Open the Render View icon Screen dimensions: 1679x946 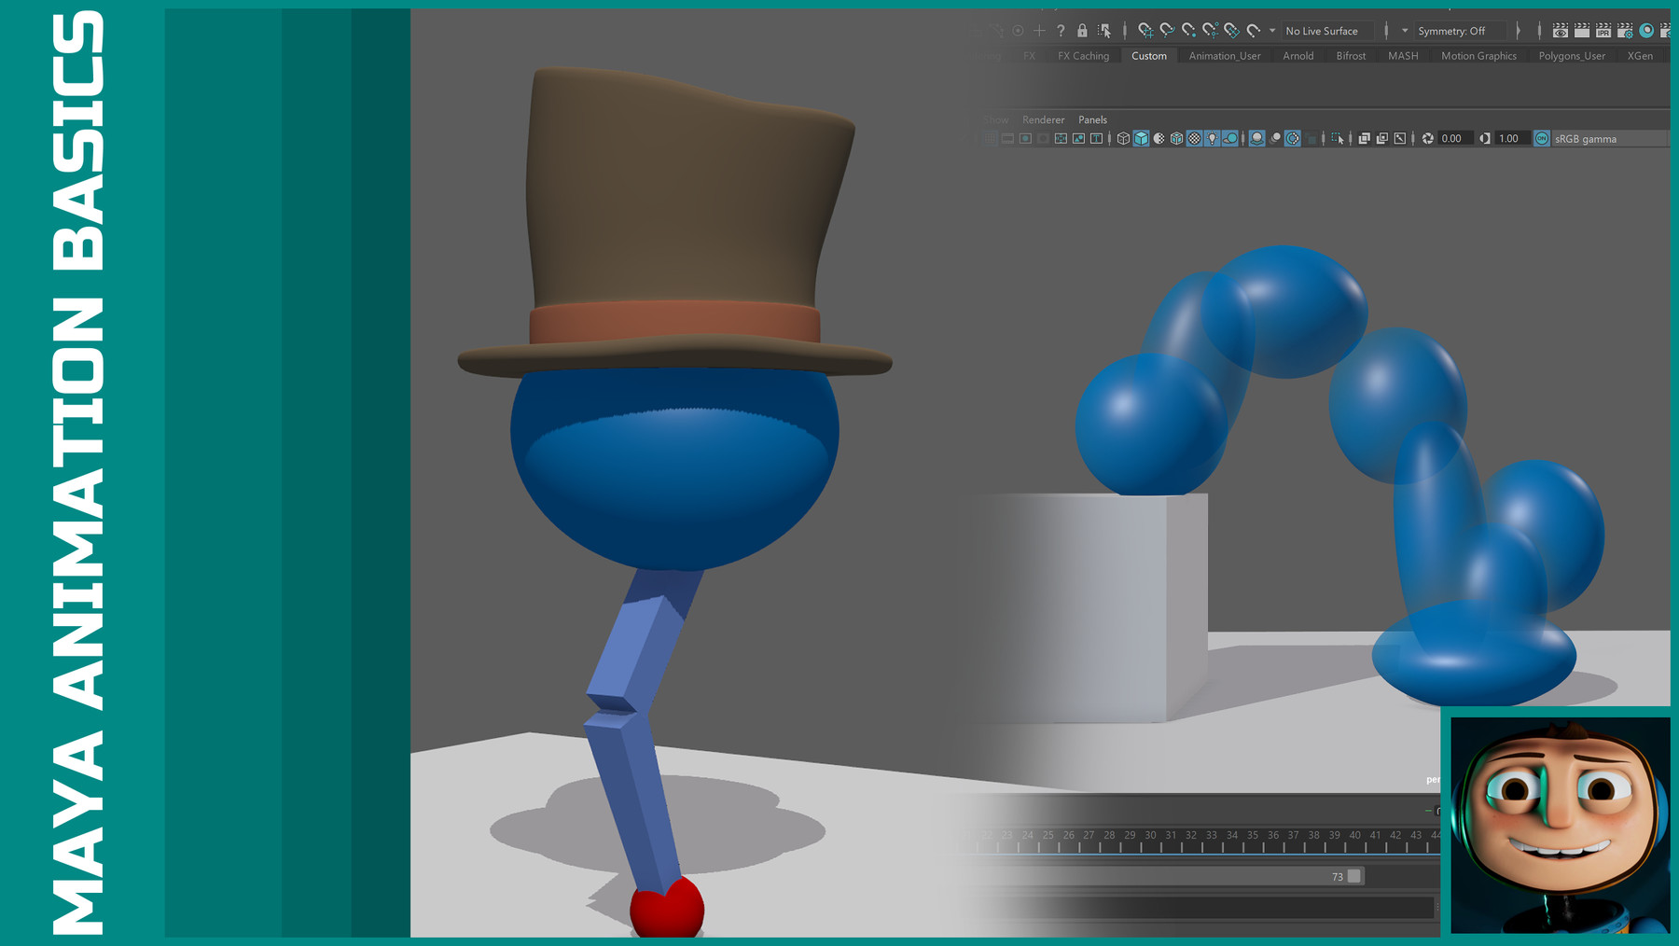tap(1561, 31)
